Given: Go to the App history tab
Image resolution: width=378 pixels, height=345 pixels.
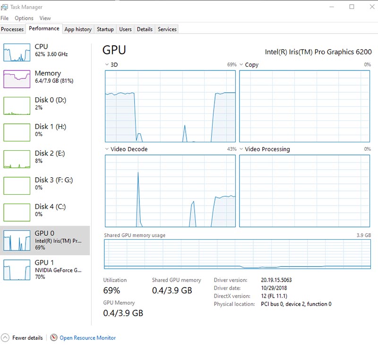Looking at the screenshot, I should pos(78,29).
